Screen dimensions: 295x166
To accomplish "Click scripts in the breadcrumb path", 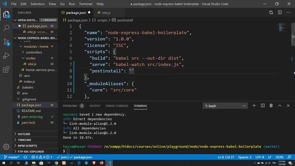I will pos(102,20).
